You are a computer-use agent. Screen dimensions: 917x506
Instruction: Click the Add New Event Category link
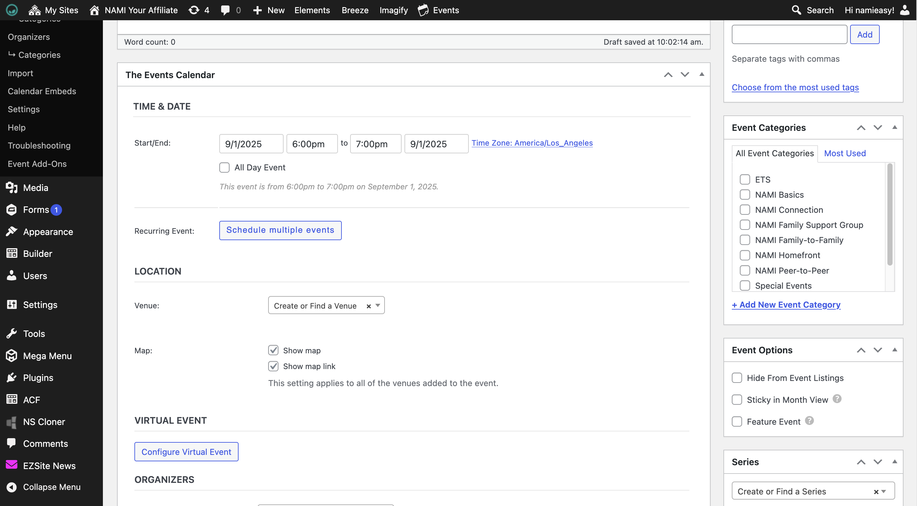click(x=786, y=304)
